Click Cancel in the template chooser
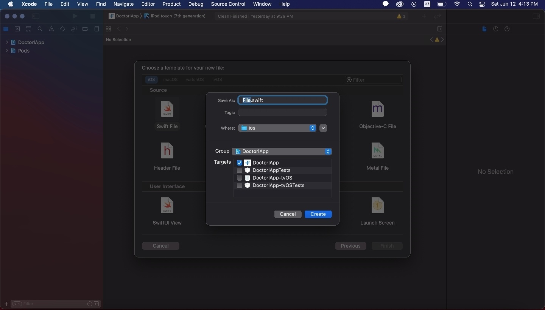The image size is (545, 310). point(160,246)
